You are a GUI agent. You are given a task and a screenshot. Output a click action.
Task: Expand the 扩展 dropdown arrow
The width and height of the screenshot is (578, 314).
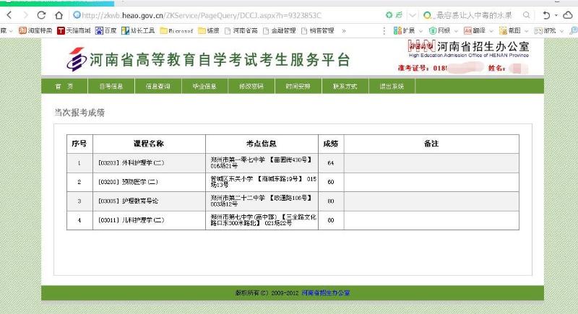tap(420, 31)
